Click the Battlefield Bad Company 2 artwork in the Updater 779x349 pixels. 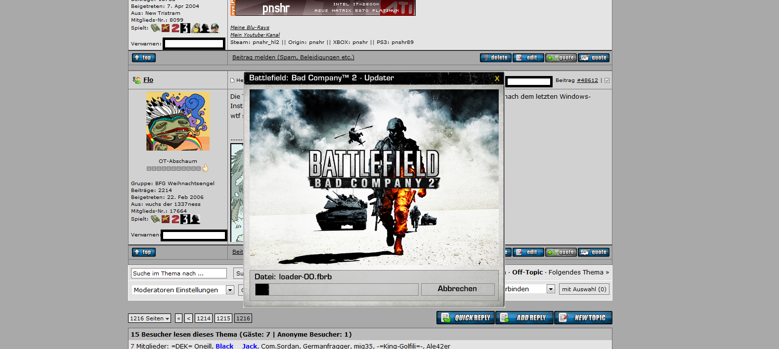(374, 178)
